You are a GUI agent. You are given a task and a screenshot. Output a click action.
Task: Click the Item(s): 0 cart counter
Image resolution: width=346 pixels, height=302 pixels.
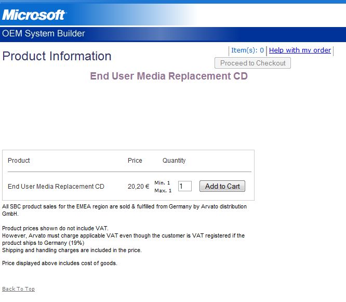click(x=247, y=50)
